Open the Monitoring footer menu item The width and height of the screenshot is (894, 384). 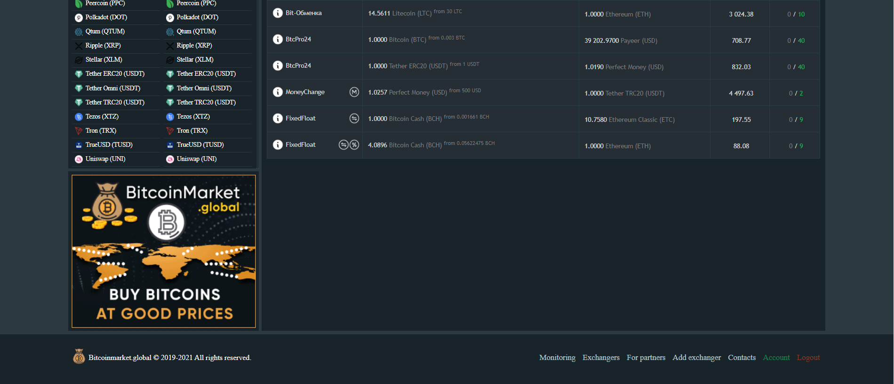(557, 358)
